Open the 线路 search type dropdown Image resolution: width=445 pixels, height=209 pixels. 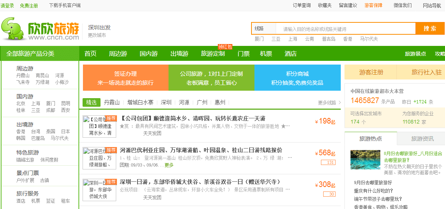pyautogui.click(x=264, y=29)
